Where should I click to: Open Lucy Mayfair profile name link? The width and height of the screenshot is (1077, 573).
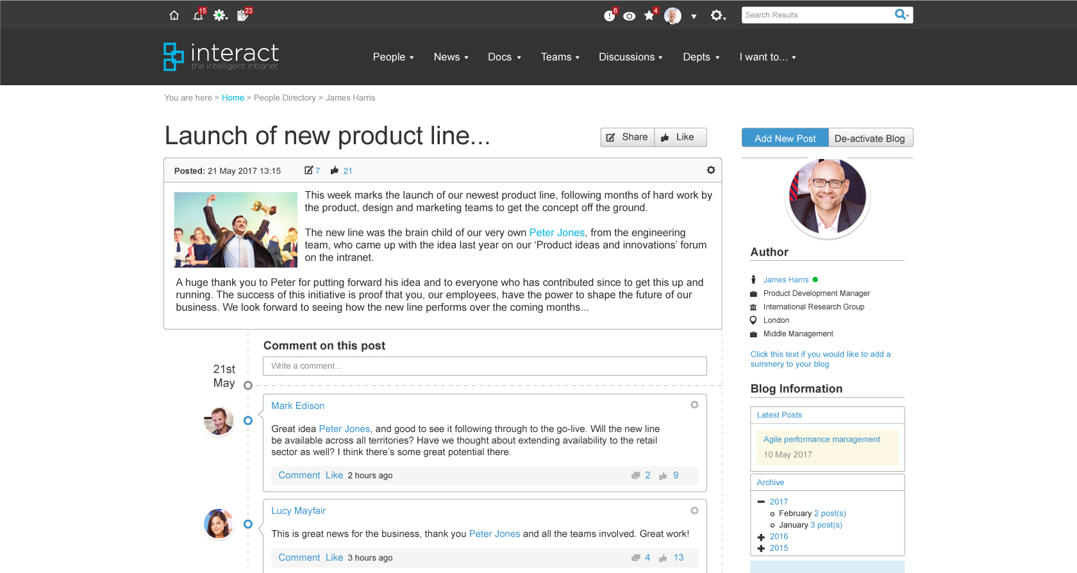pyautogui.click(x=298, y=511)
